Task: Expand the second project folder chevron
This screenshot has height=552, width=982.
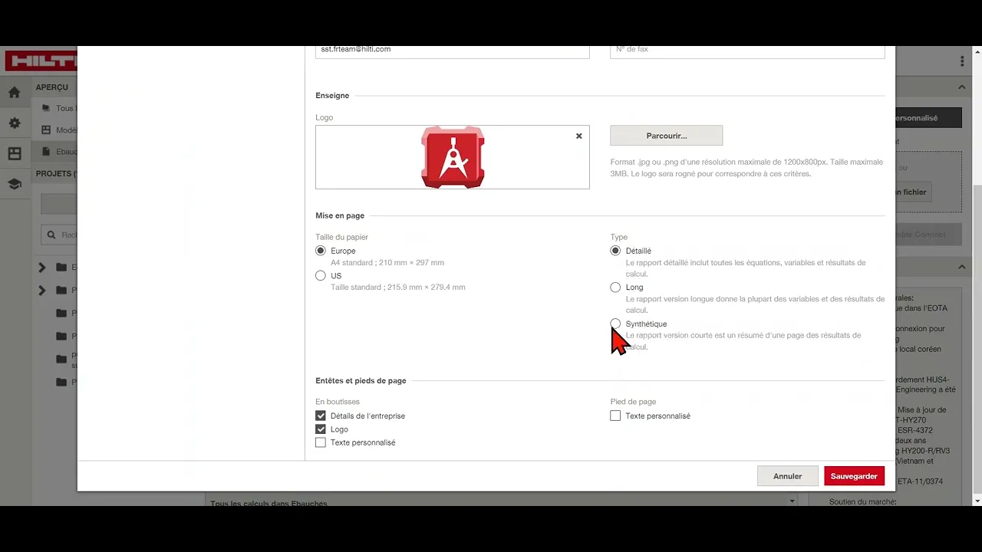Action: click(42, 291)
